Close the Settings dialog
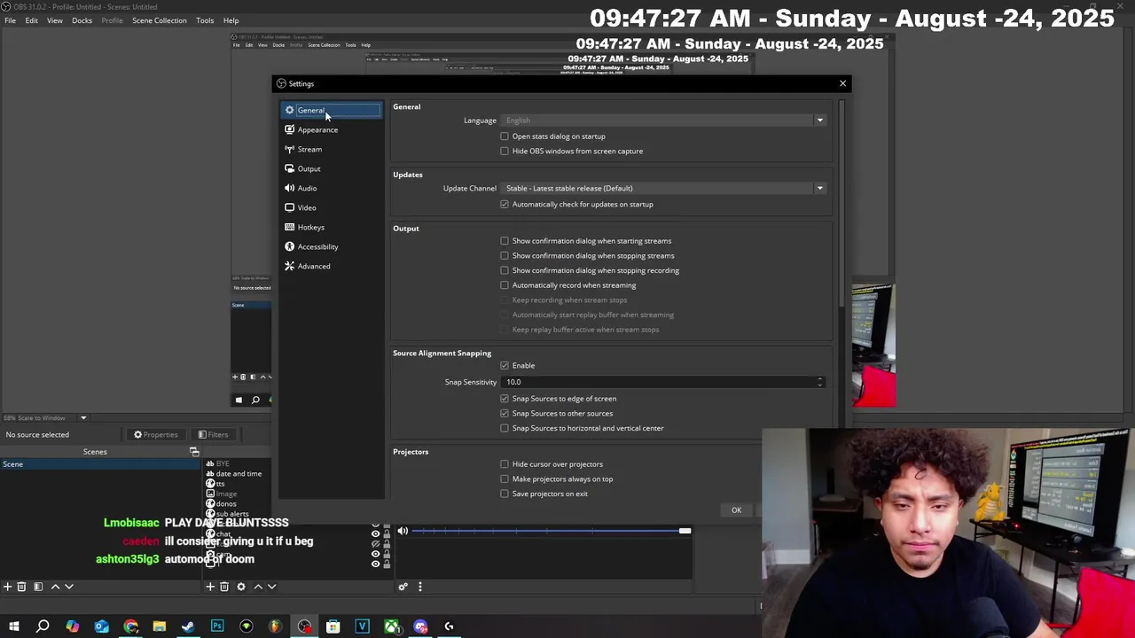 [842, 83]
